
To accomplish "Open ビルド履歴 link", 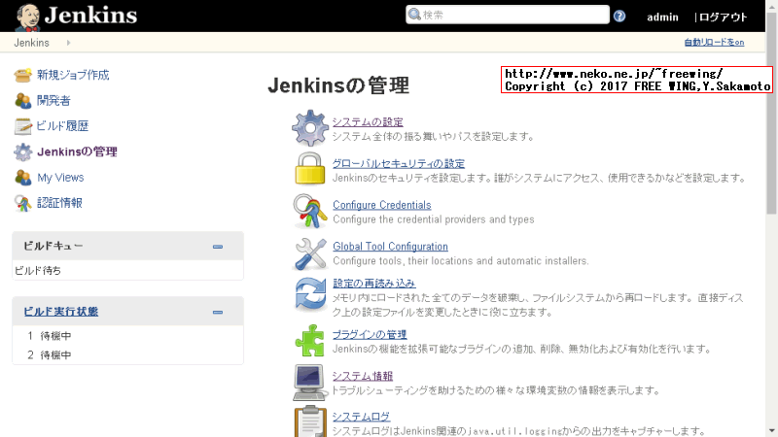I will (x=62, y=126).
